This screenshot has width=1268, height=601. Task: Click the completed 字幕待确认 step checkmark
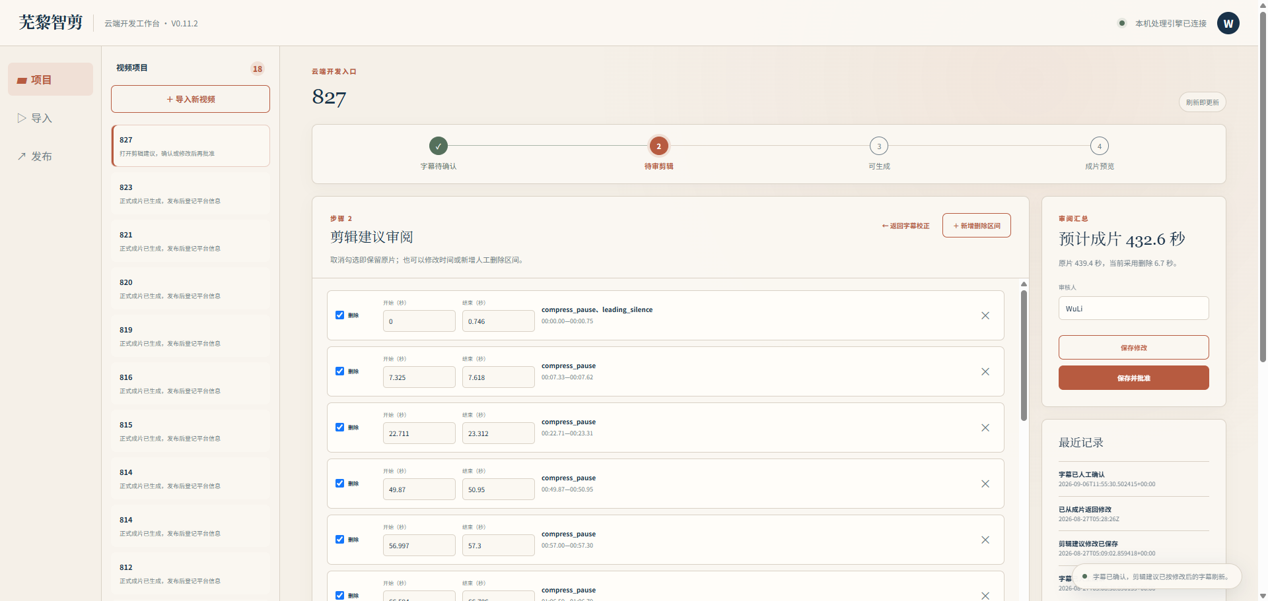coord(439,146)
